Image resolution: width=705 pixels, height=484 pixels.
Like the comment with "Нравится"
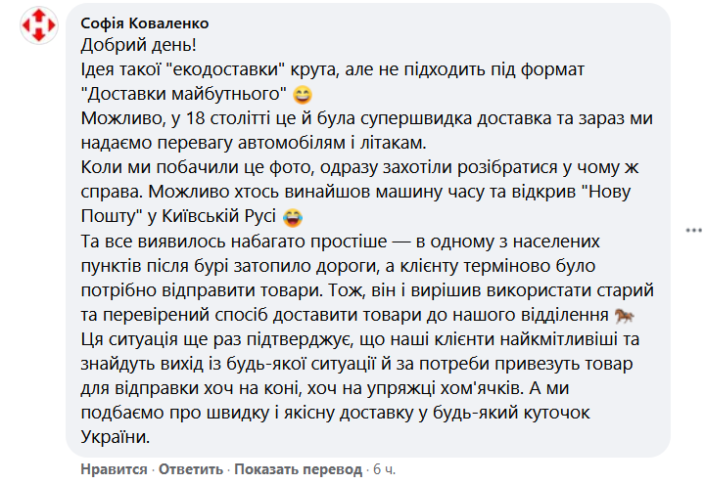114,469
